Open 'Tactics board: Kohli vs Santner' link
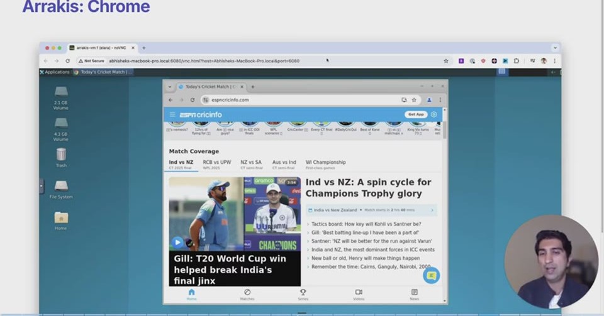 tap(366, 224)
